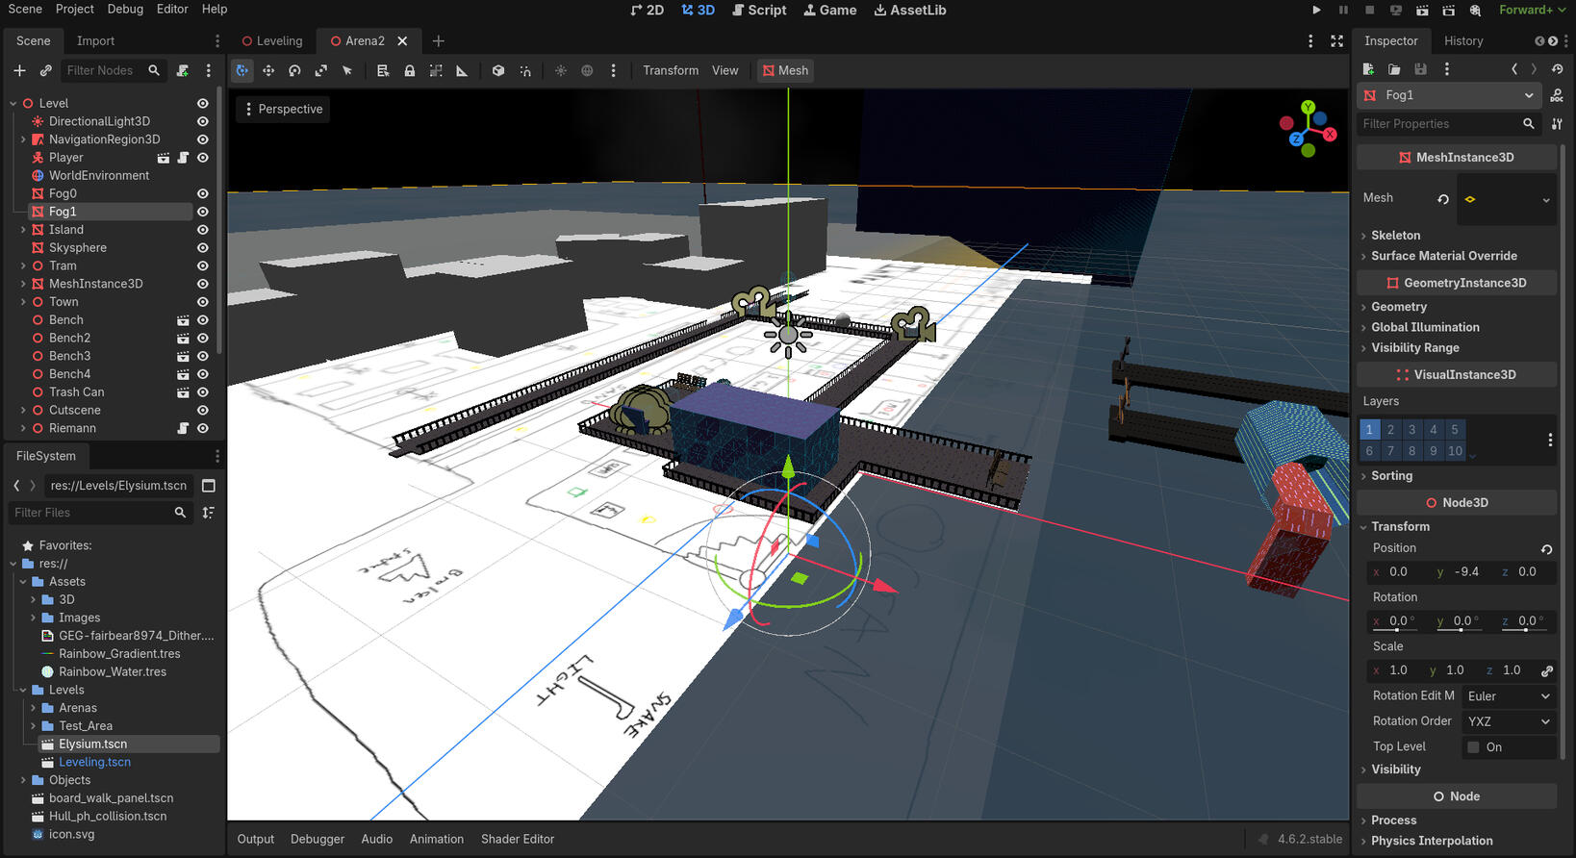
Task: Switch to the AssetLib workspace
Action: 910,10
